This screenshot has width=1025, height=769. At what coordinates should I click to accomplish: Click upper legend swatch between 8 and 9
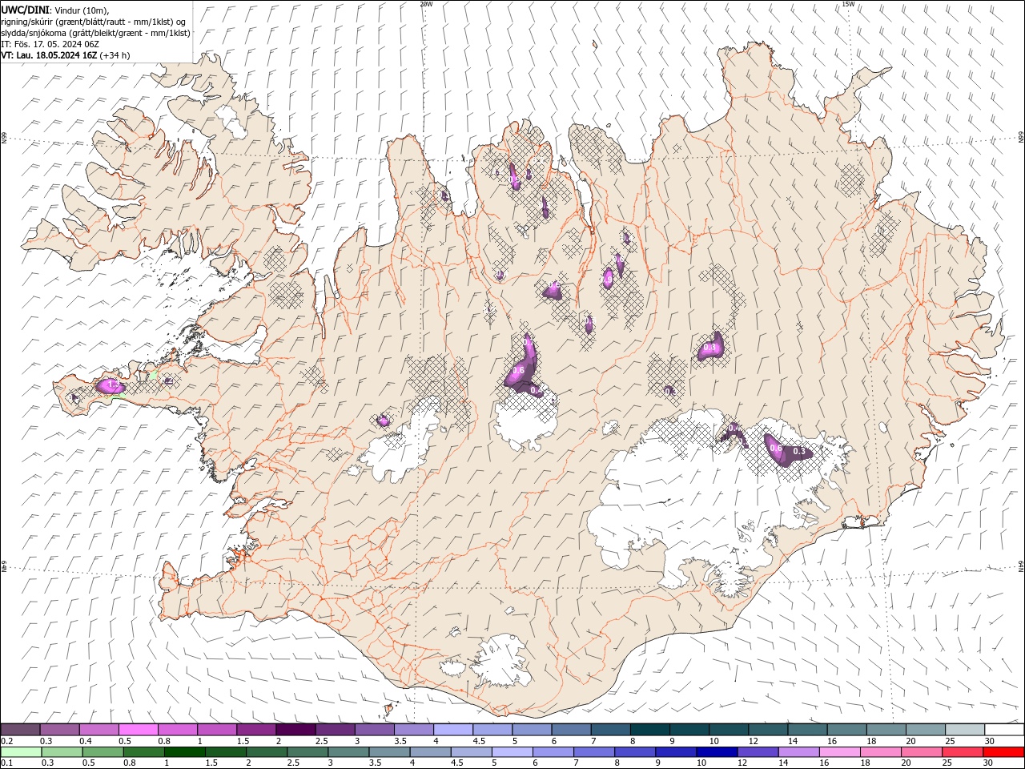[649, 730]
